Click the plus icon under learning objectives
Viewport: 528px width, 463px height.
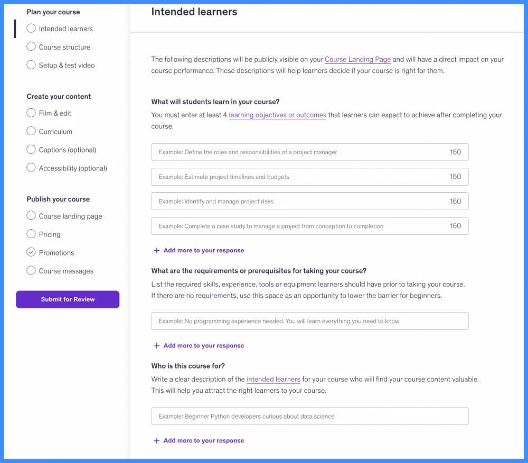point(156,251)
